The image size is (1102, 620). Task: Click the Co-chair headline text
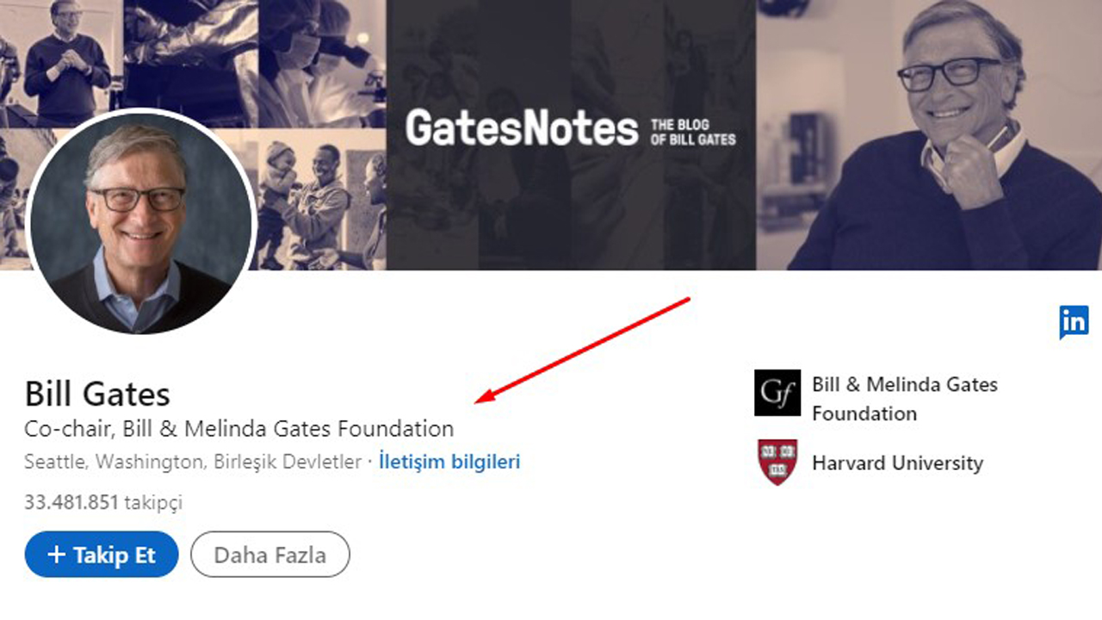tap(239, 428)
